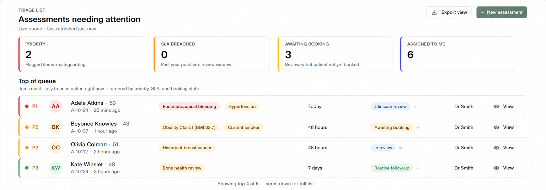Click the 48 hours value in Olivia's row
This screenshot has height=190, width=546.
(318, 147)
